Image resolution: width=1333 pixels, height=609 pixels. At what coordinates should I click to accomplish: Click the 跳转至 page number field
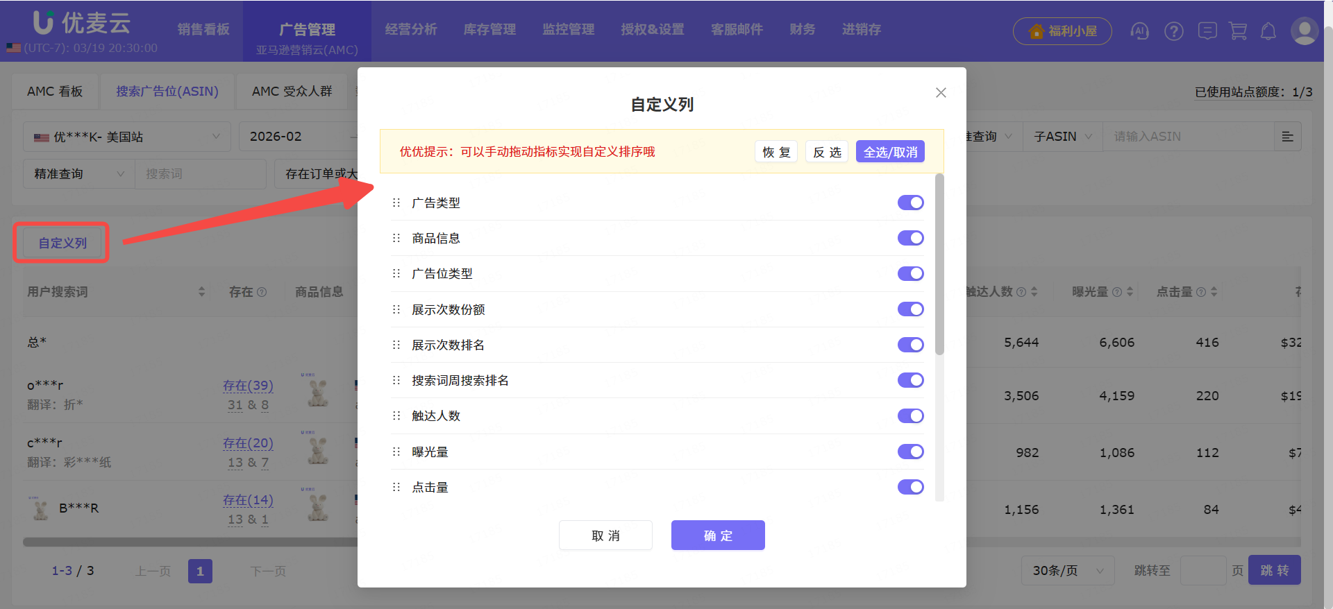pos(1203,570)
